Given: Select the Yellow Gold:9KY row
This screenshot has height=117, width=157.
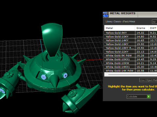Looking at the screenshot, I should click(x=131, y=33).
